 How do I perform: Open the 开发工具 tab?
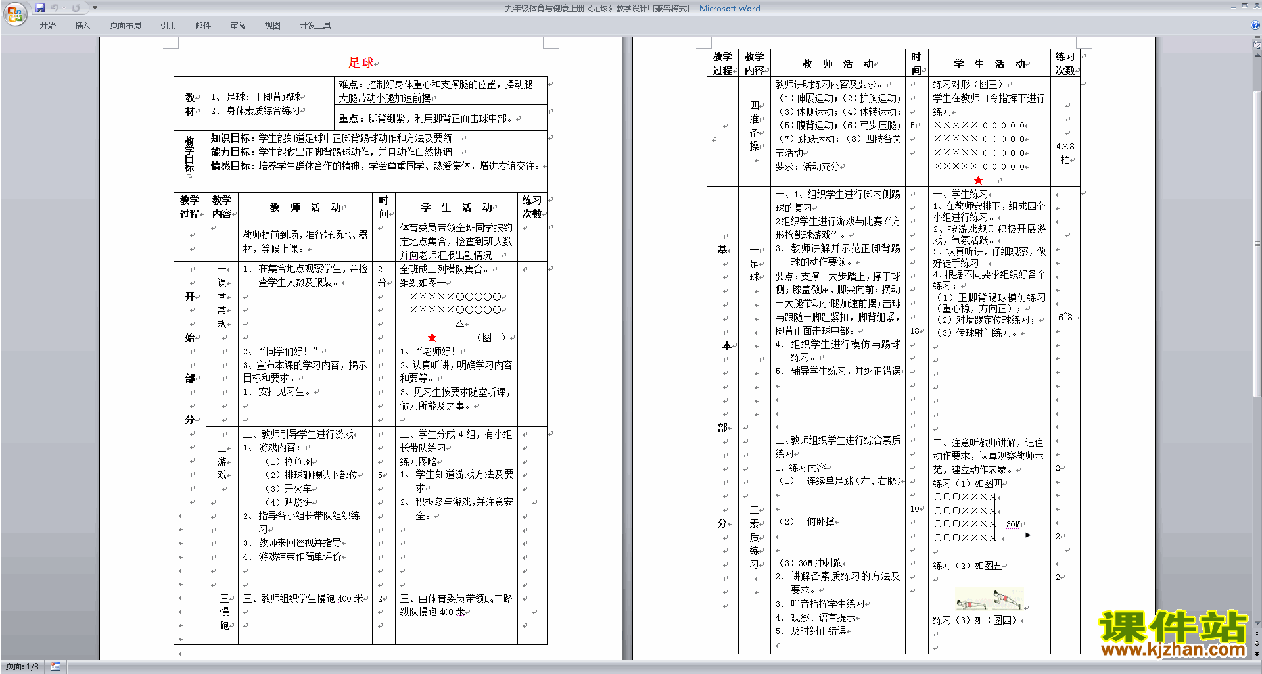coord(315,25)
